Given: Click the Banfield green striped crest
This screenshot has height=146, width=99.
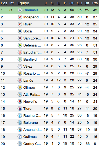Looking at the screenshot, I should point(20,59).
